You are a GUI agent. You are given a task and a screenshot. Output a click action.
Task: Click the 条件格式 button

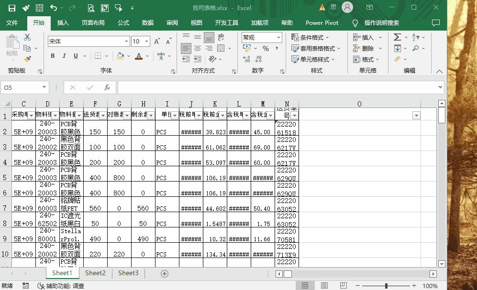pos(312,37)
